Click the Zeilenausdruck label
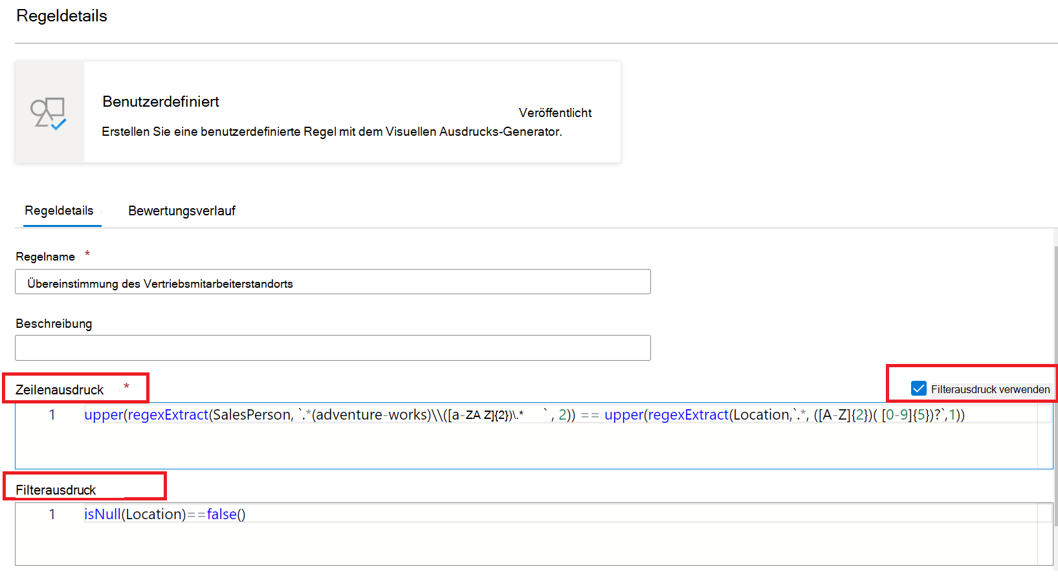The image size is (1058, 578). [60, 390]
